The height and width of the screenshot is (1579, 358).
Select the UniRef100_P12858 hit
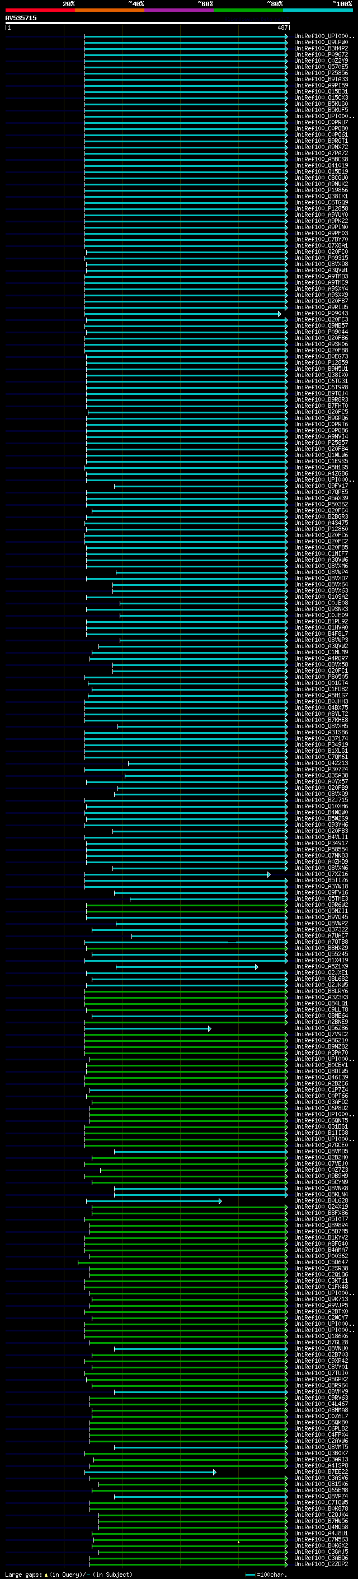click(x=321, y=208)
